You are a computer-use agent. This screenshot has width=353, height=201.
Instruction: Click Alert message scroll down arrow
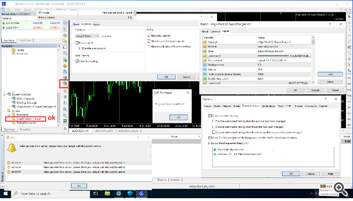(150, 156)
